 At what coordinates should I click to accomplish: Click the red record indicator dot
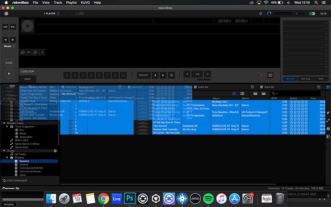tap(261, 75)
